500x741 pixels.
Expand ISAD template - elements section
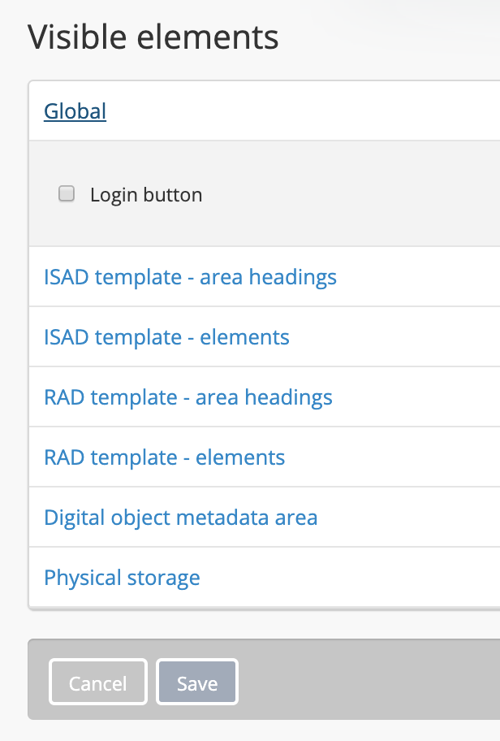[x=166, y=337]
